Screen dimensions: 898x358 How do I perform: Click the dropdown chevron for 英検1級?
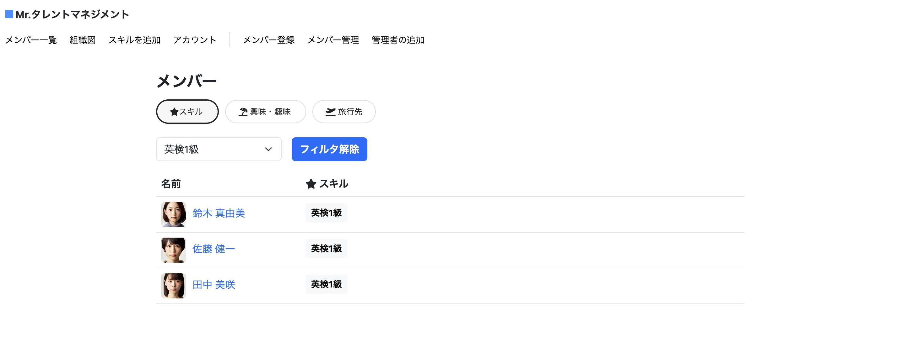268,149
